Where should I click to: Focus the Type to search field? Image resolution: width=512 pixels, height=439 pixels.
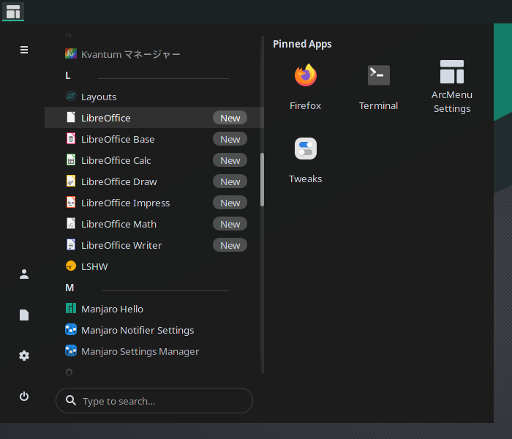154,400
